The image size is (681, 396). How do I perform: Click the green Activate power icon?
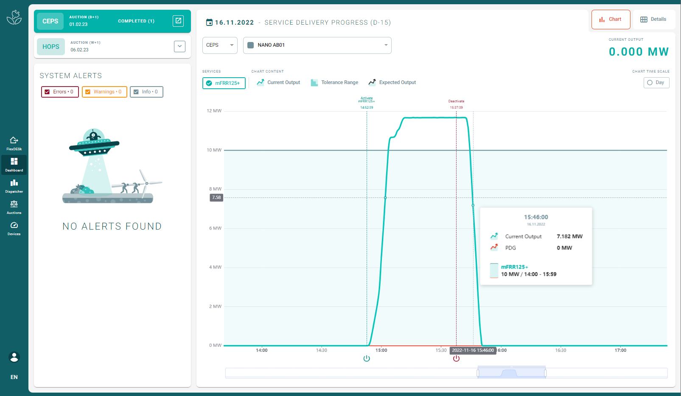coord(367,359)
